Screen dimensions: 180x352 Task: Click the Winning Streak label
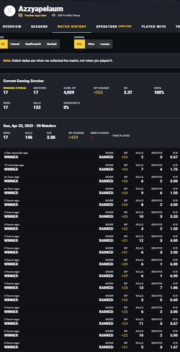(x=14, y=88)
